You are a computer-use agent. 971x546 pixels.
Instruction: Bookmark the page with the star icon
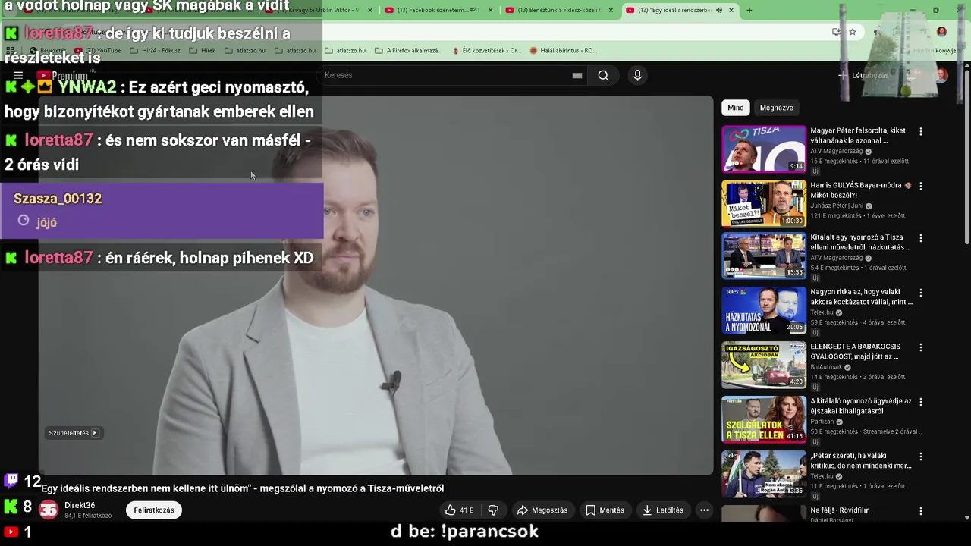tap(853, 32)
